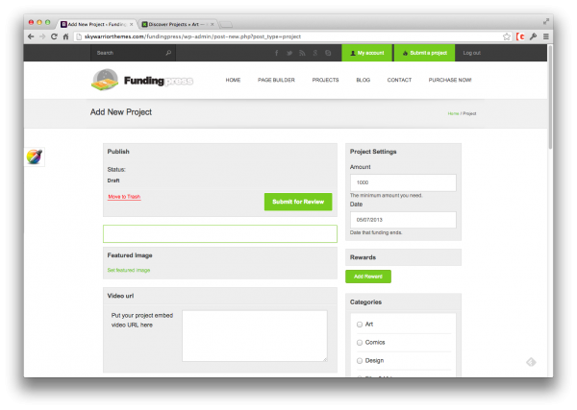Viewport: 577px width, 410px height.
Task: Select the Art category option
Action: point(360,325)
